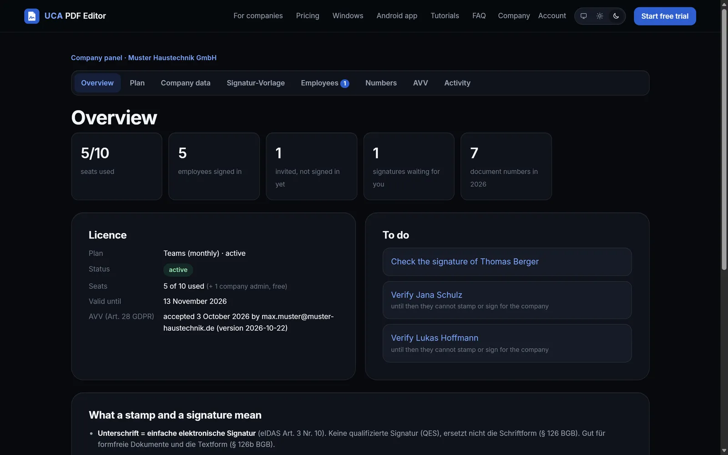The width and height of the screenshot is (728, 455).
Task: Click '5 of 10 used' seats value
Action: pos(184,286)
